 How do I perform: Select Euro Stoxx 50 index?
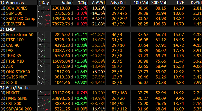(20, 35)
